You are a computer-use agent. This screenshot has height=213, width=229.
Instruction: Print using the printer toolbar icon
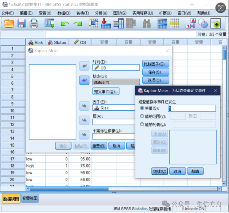click(x=34, y=23)
